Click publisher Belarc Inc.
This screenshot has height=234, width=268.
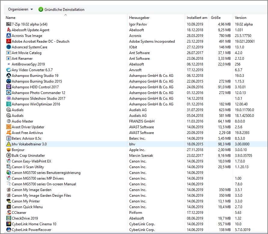(137, 138)
